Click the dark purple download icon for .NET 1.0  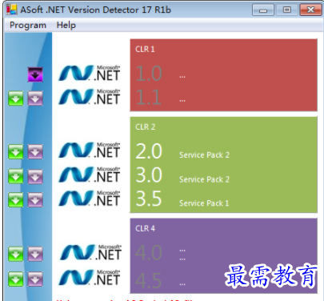pos(35,74)
